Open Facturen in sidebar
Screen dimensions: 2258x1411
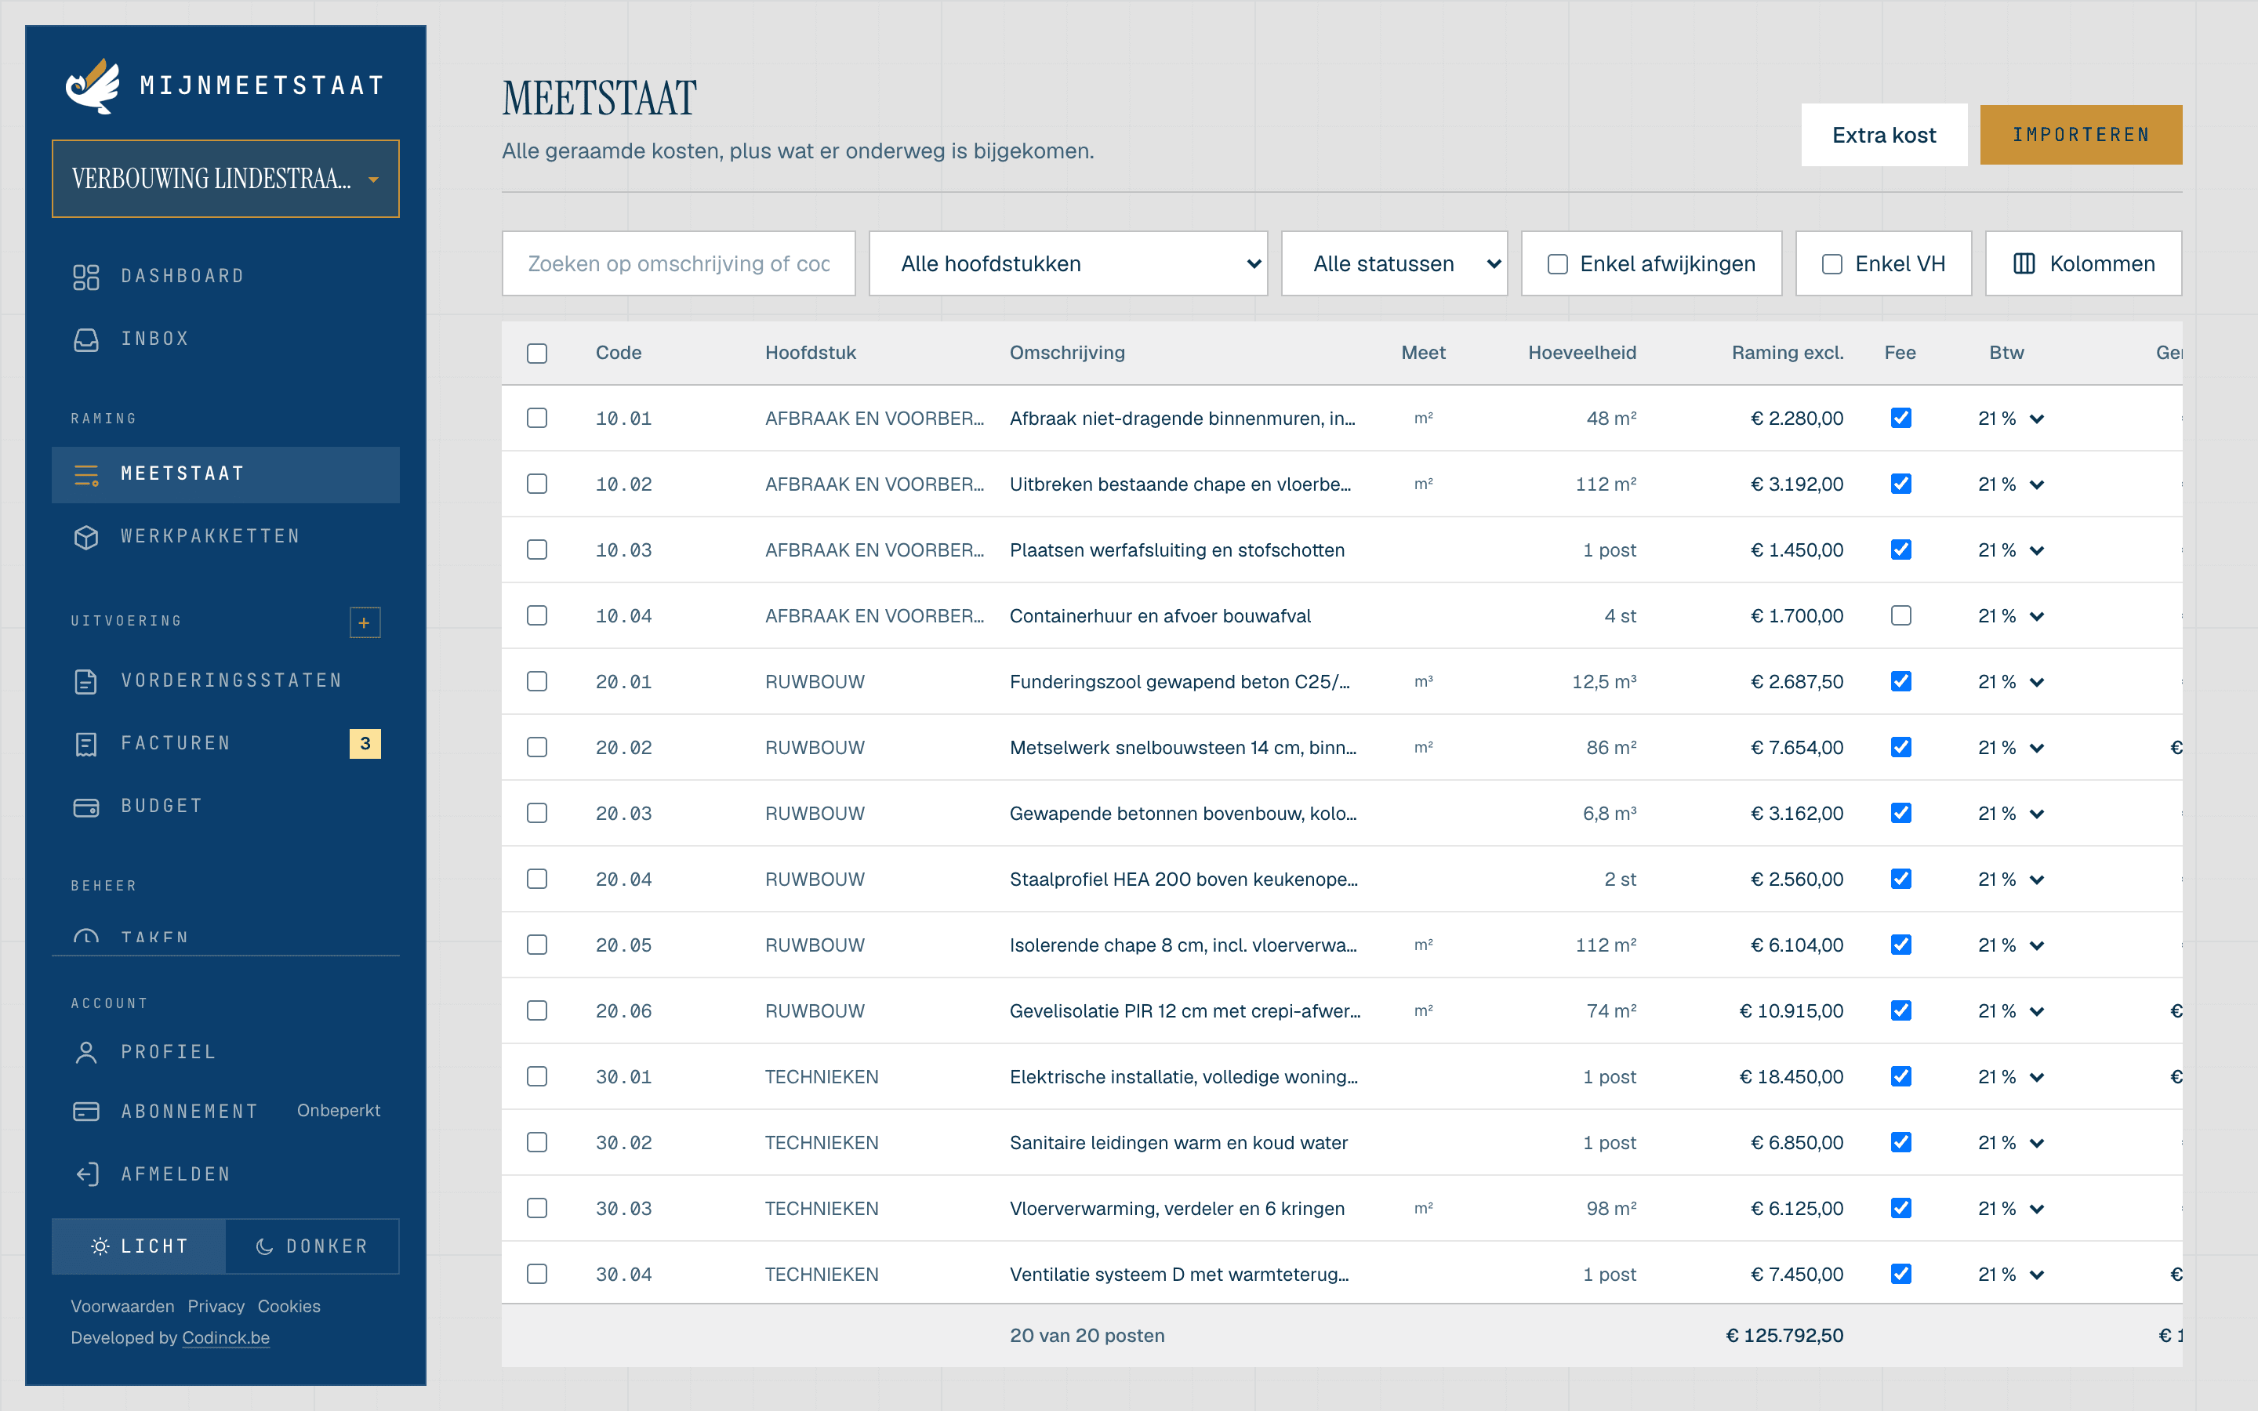(226, 745)
